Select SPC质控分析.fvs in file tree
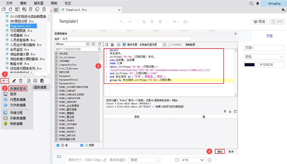The image size is (287, 164). click(x=22, y=21)
